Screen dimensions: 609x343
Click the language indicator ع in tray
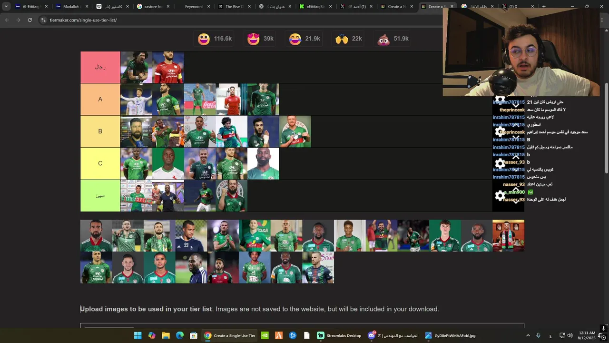(550, 335)
